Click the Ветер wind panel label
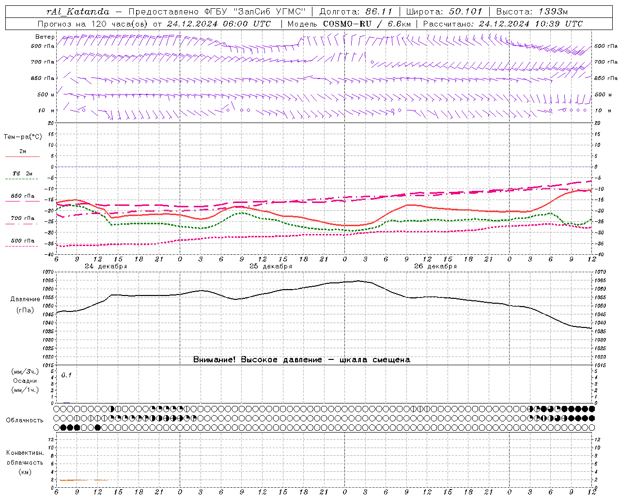 click(x=45, y=37)
